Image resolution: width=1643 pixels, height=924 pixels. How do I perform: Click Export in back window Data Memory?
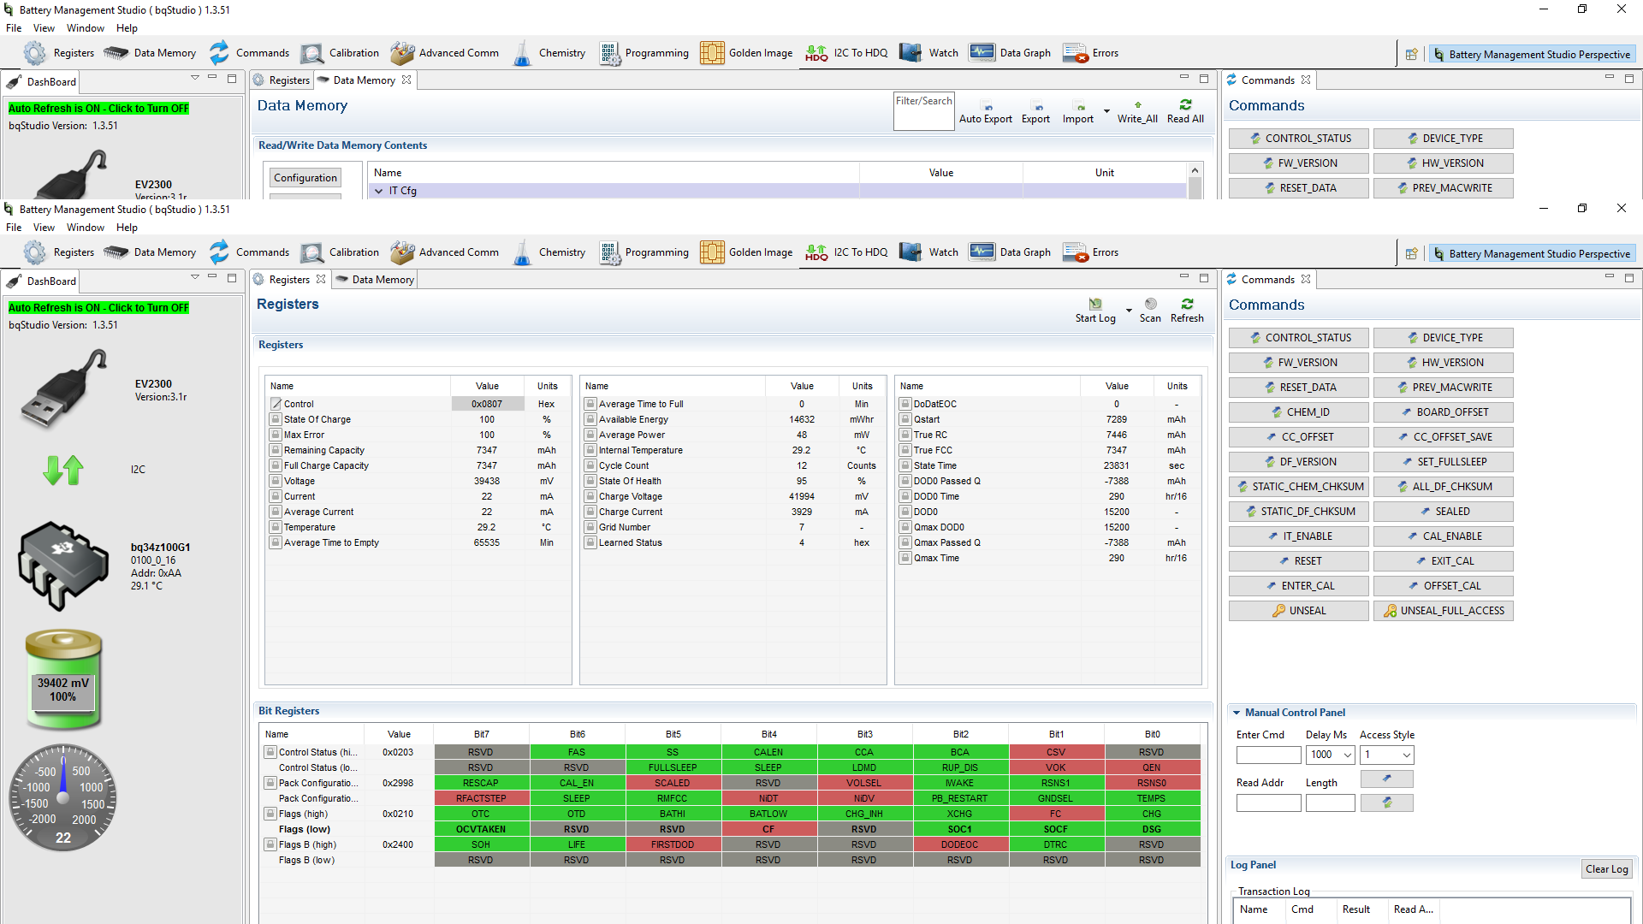[x=1035, y=112]
